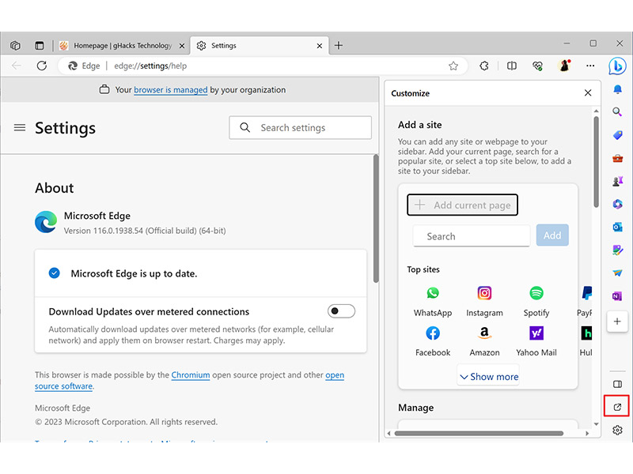Open Games chess icon in sidebar

[x=617, y=181]
